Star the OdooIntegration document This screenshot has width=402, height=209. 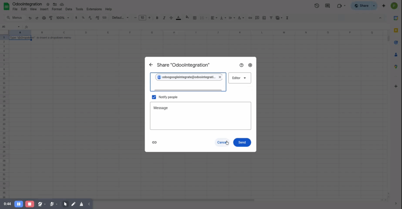pyautogui.click(x=48, y=4)
